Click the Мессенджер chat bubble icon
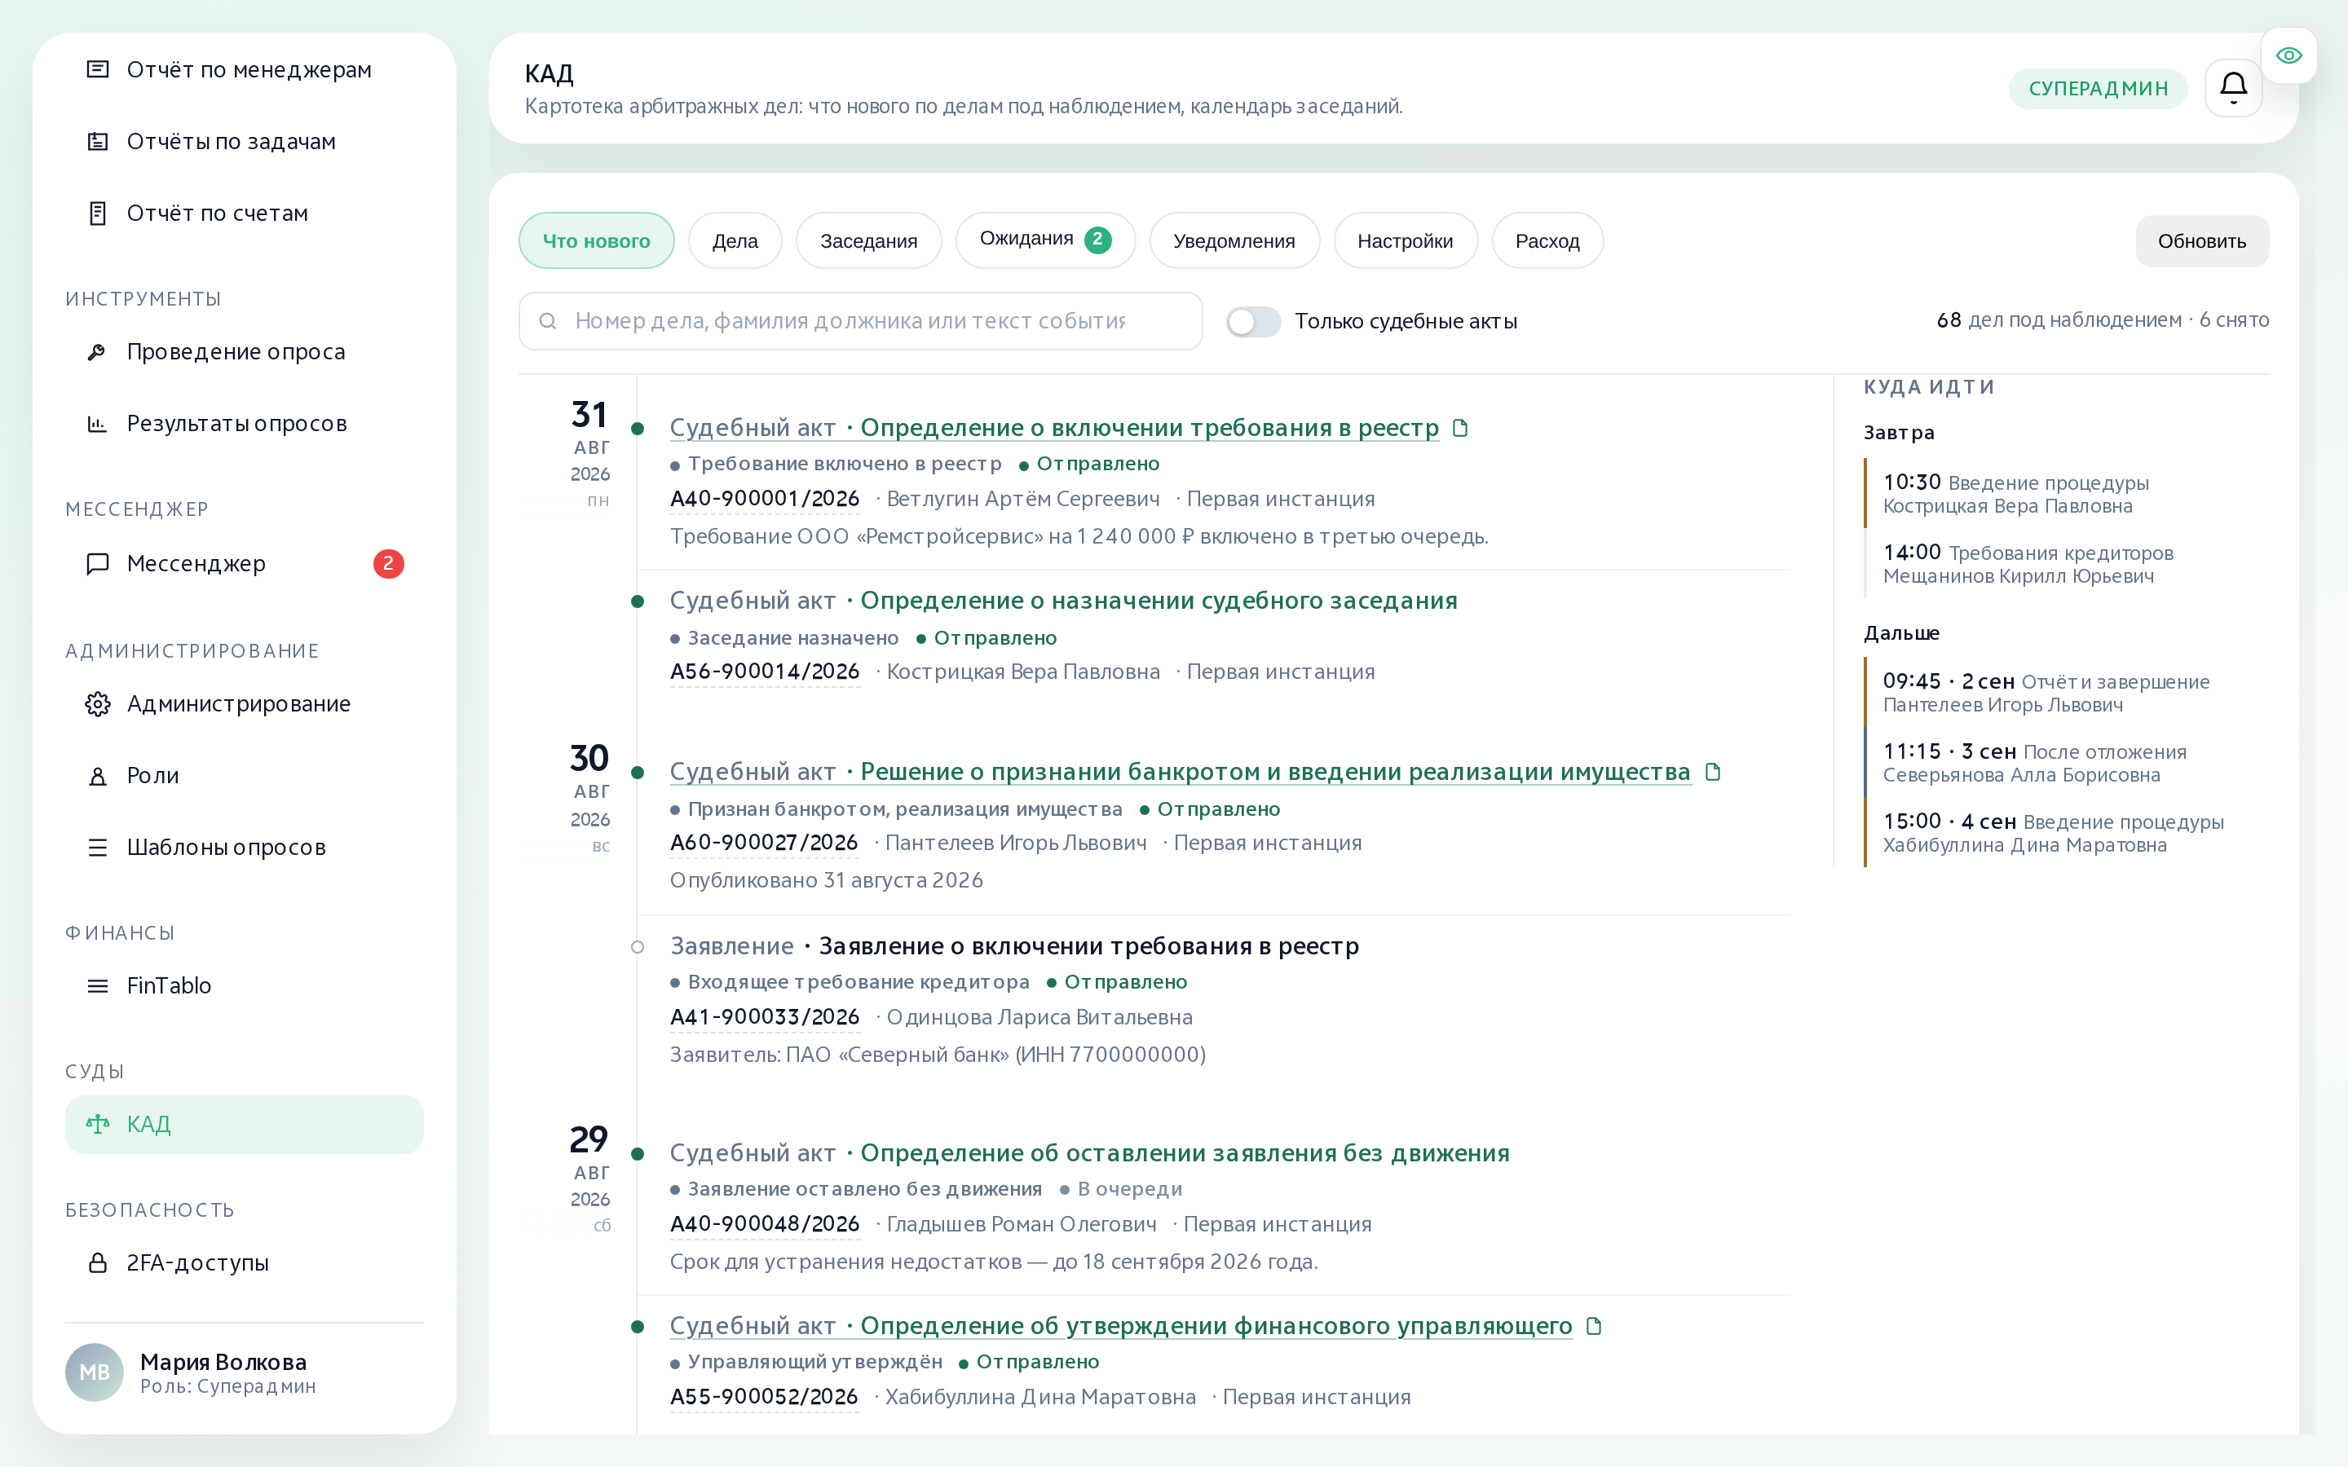 (98, 564)
